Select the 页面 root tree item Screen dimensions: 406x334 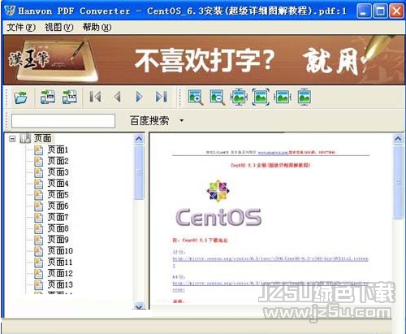click(x=42, y=138)
